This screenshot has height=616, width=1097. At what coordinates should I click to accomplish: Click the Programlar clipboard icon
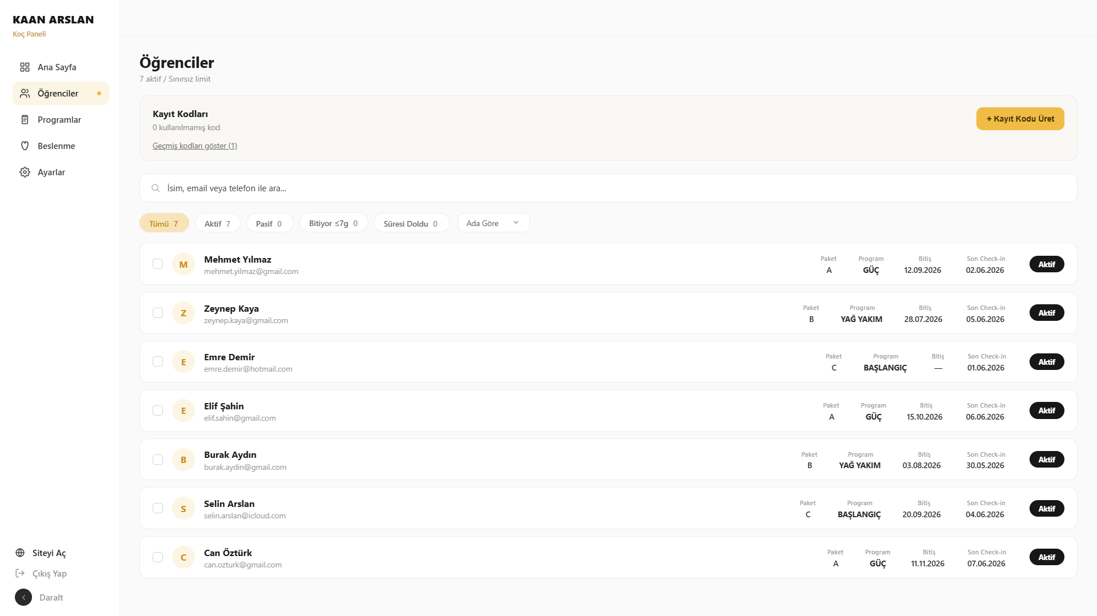(x=25, y=120)
